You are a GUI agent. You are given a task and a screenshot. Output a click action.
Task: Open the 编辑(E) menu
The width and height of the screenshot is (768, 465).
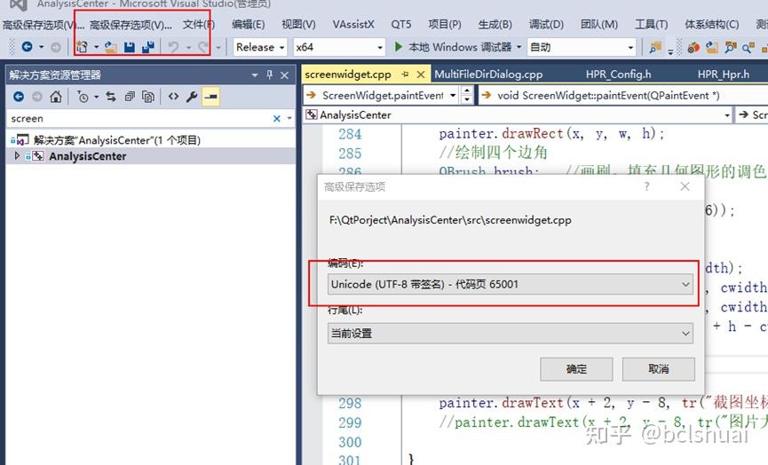(249, 25)
